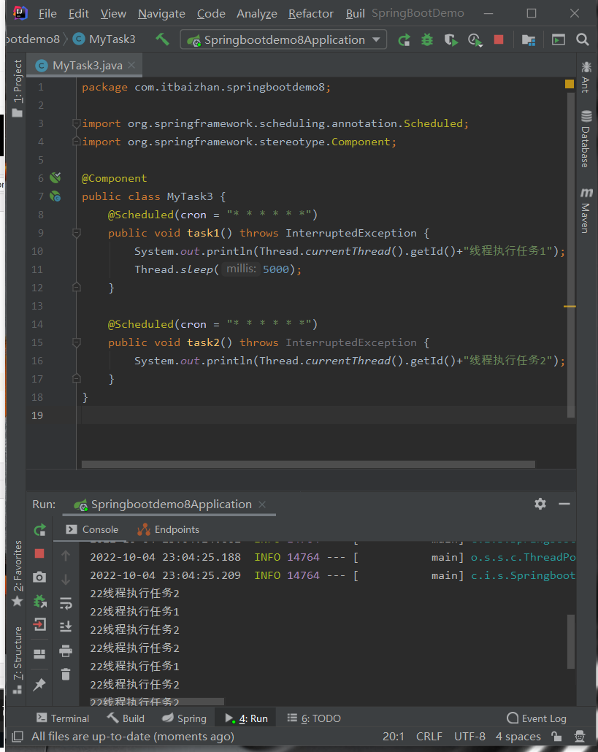Run with Coverage from the toolbar

tap(451, 40)
